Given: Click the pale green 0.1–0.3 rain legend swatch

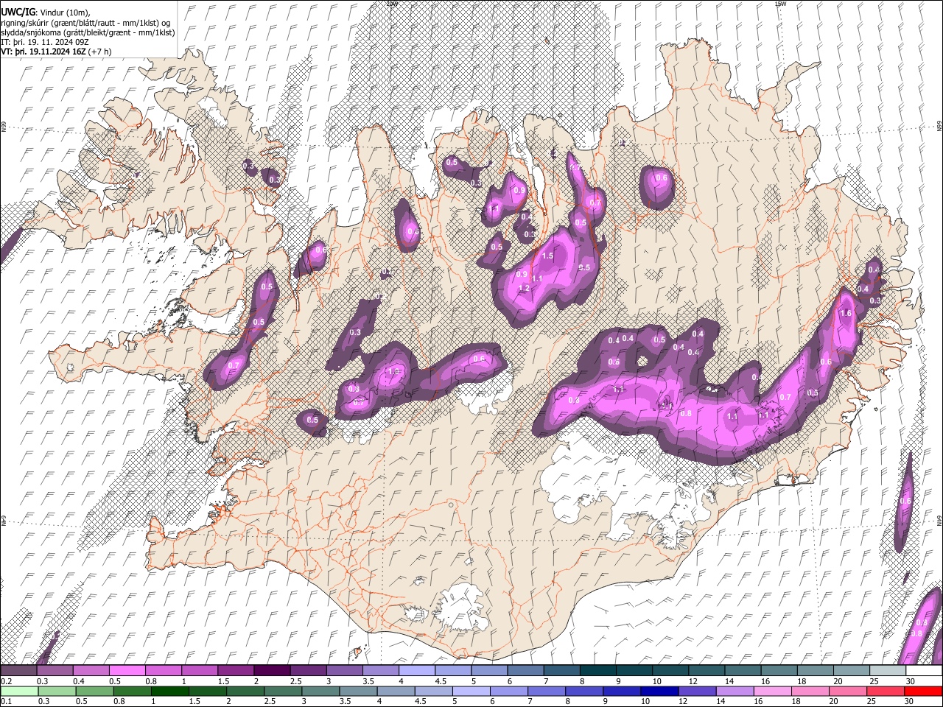Looking at the screenshot, I should (x=18, y=691).
